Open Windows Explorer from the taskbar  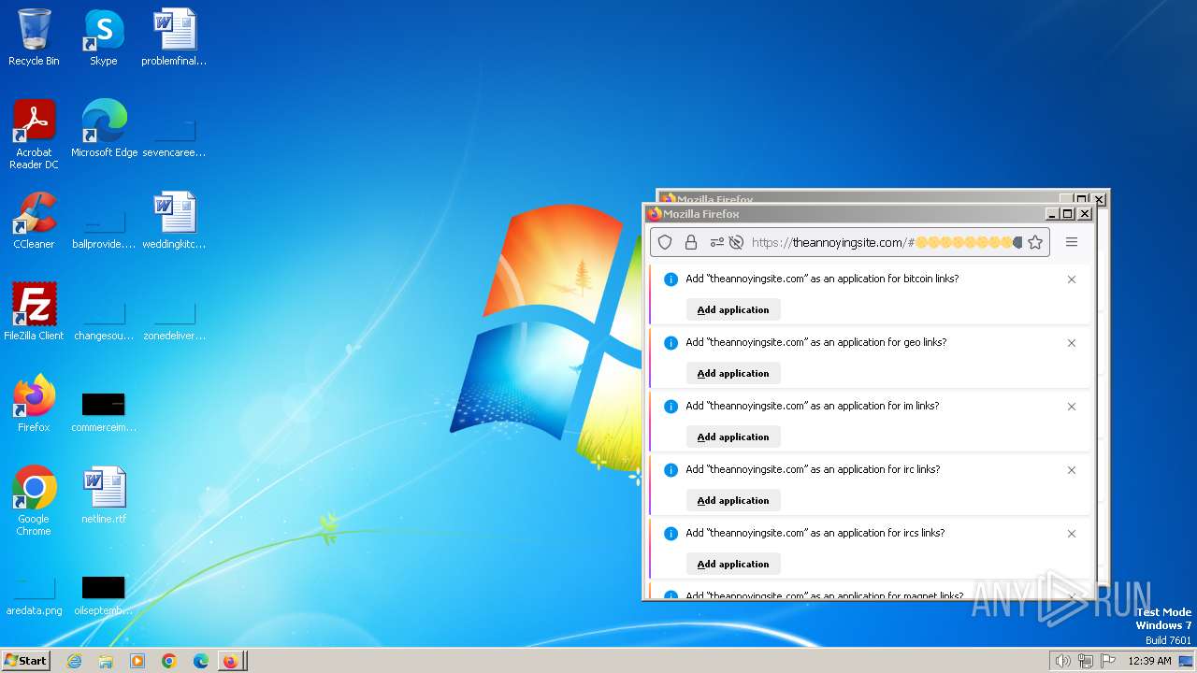click(x=106, y=661)
